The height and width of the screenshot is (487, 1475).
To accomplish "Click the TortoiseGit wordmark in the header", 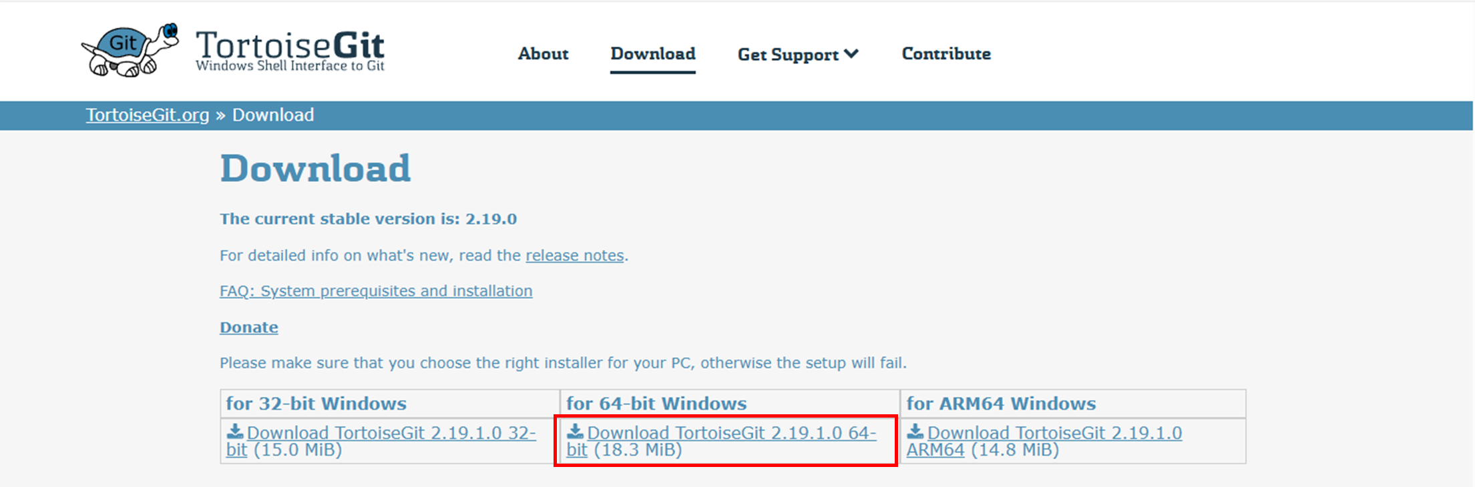I will pyautogui.click(x=290, y=45).
